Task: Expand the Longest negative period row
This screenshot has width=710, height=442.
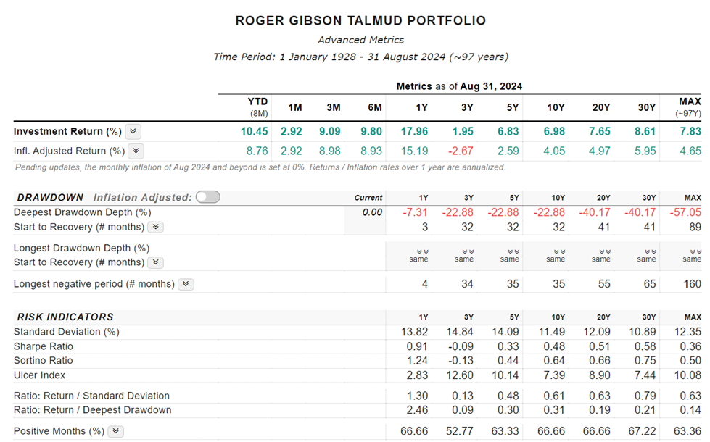Action: tap(186, 285)
